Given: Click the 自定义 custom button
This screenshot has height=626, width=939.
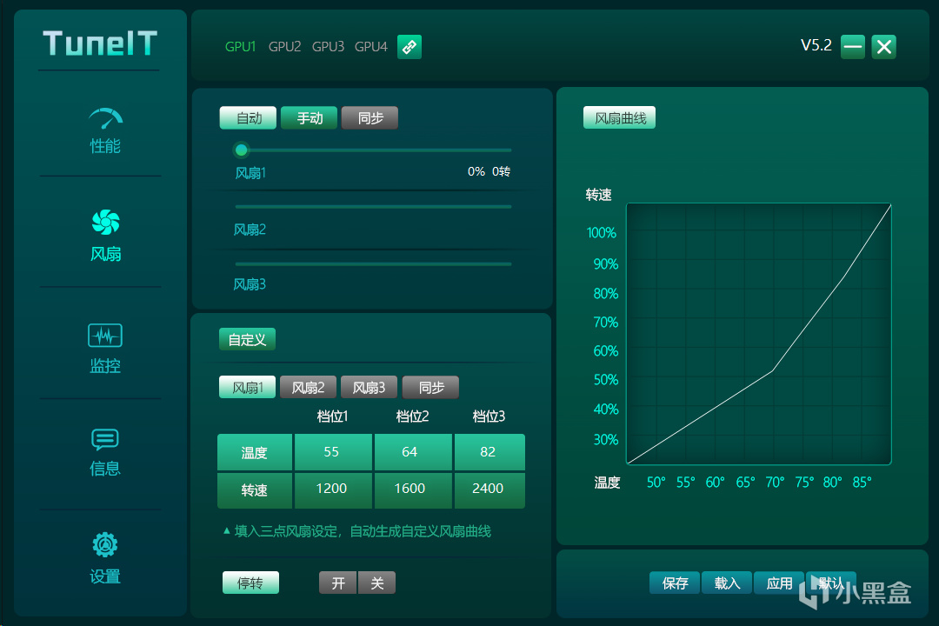Looking at the screenshot, I should (247, 340).
